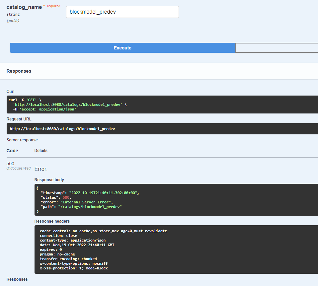Click the Details column header
This screenshot has width=318, height=286.
tap(41, 151)
